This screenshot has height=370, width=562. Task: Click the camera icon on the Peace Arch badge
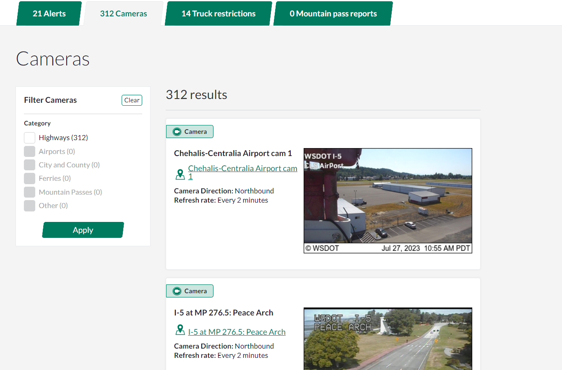point(177,291)
